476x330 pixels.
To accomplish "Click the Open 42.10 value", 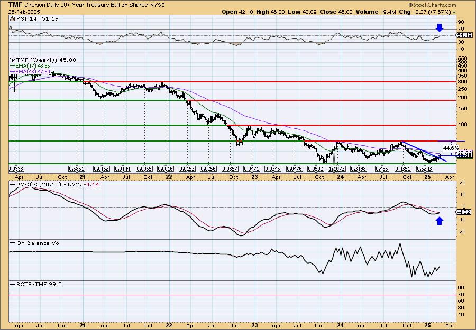I will 237,12.
